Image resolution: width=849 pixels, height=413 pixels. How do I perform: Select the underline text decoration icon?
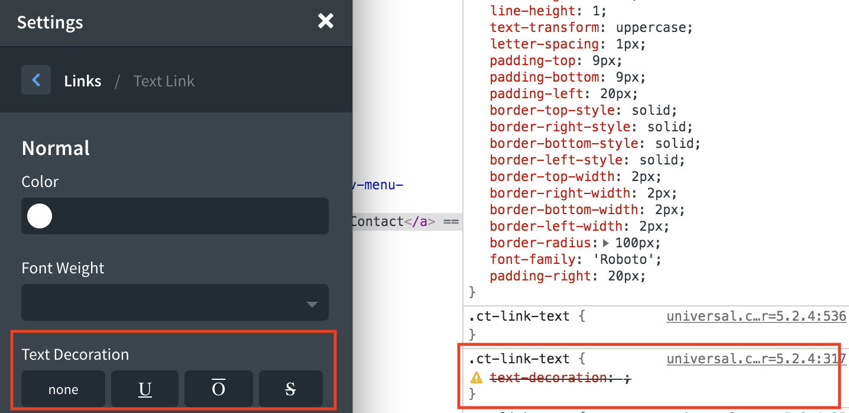coord(144,389)
